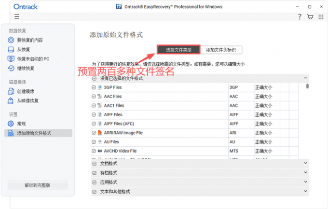This screenshot has width=328, height=209.
Task: Open 从映像恢复 in the sidebar
Action: click(27, 101)
